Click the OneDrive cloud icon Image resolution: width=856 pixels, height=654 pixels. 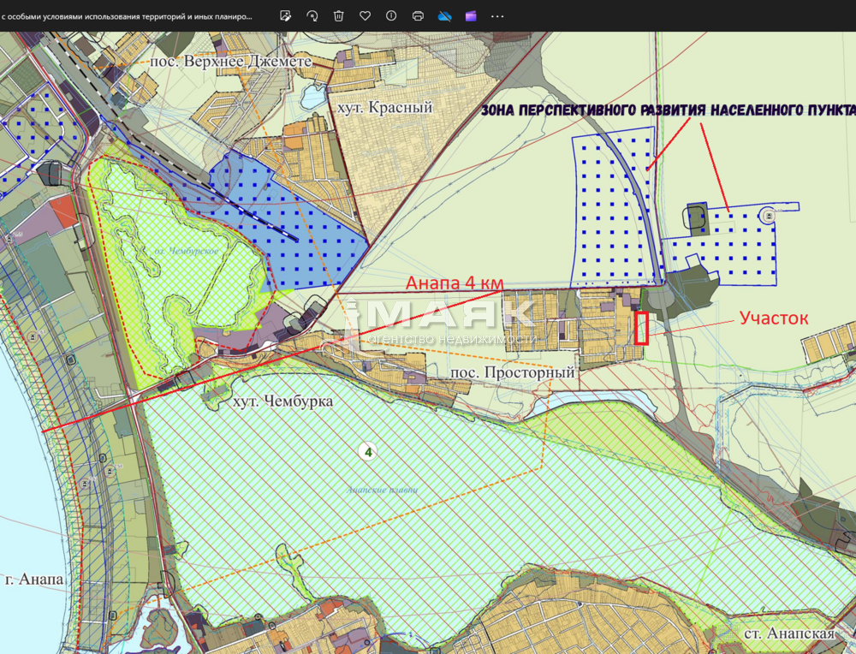point(444,15)
